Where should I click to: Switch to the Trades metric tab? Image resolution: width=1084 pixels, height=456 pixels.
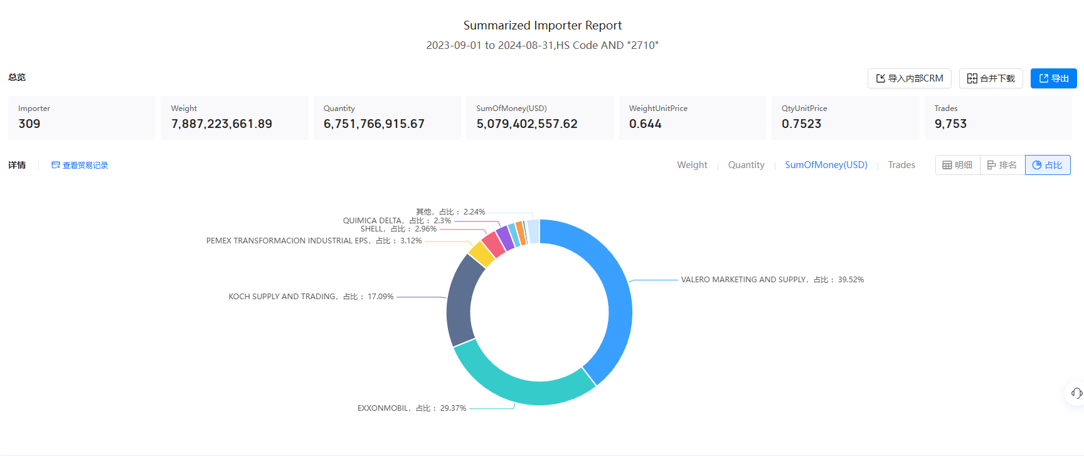(x=901, y=165)
